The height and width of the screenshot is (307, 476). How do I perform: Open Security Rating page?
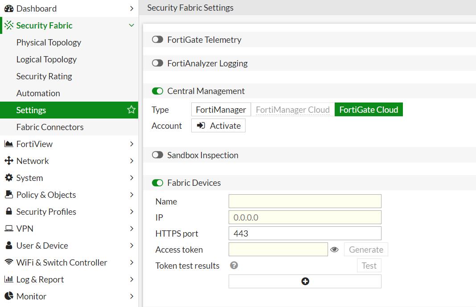(x=44, y=76)
